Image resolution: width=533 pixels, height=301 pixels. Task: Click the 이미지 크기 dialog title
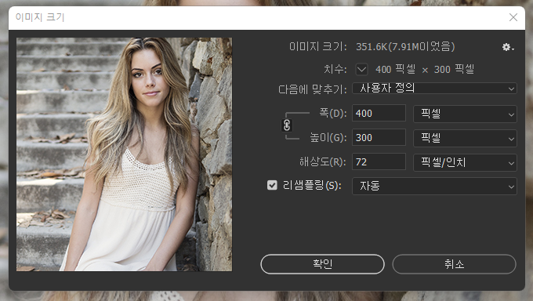click(x=40, y=17)
